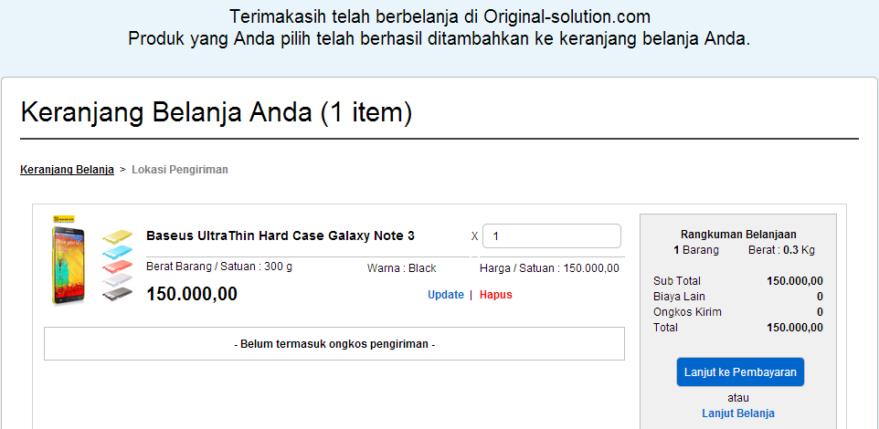
Task: Click the Rangkuman Belanjaan summary heading
Action: [x=738, y=235]
